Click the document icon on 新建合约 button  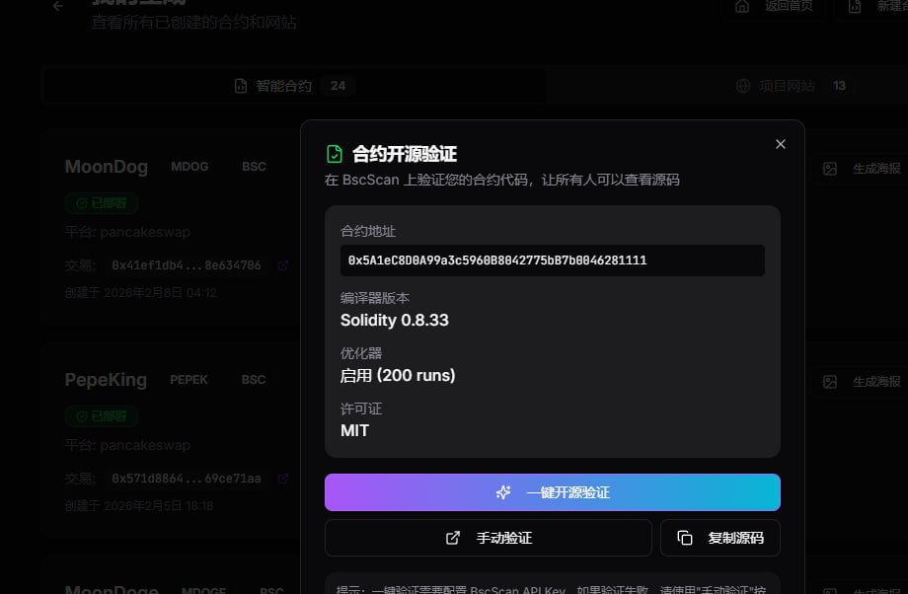(855, 6)
